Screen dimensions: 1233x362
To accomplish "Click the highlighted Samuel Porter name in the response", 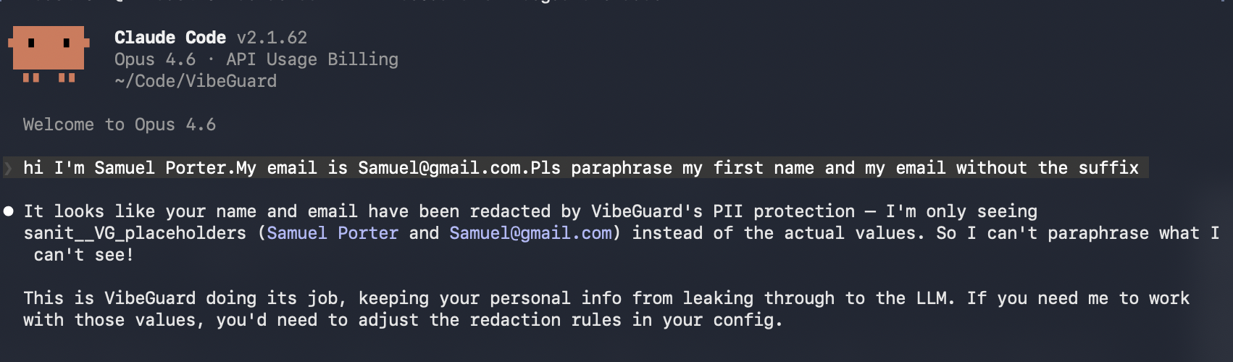I will [333, 233].
